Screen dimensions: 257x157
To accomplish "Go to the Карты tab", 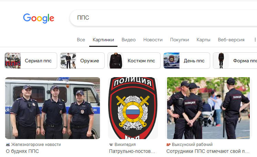I will [x=203, y=40].
